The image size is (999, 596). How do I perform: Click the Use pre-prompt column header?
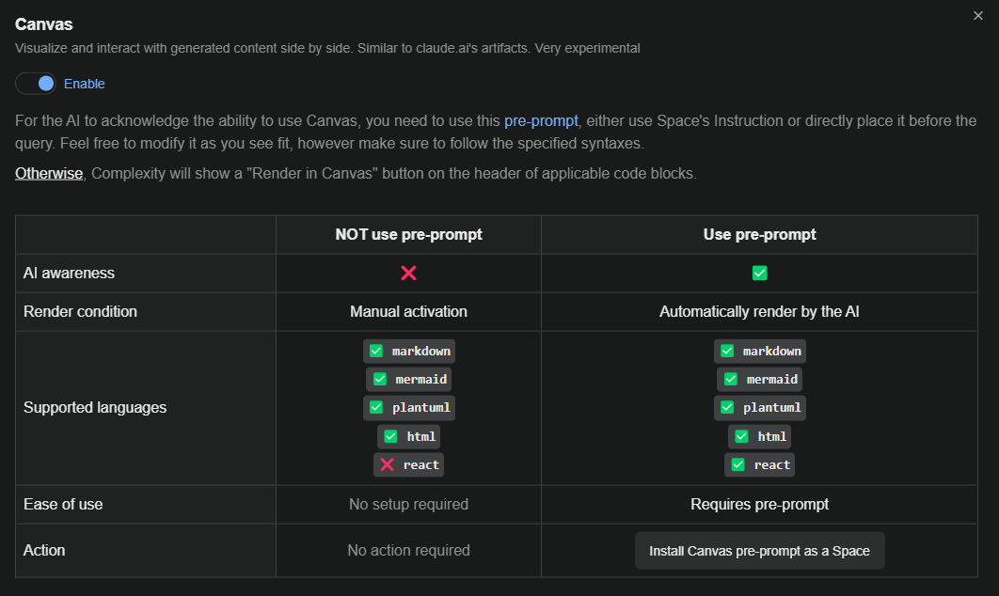point(759,234)
